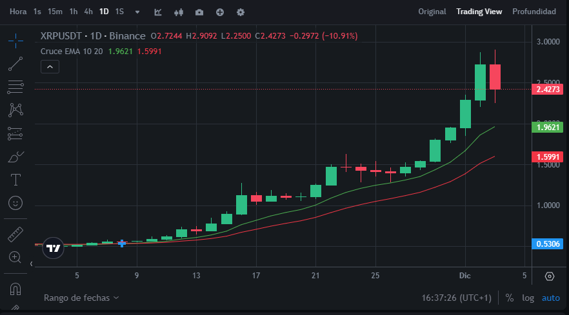This screenshot has height=315, width=569.
Task: Select the brush drawing tool
Action: tap(15, 157)
